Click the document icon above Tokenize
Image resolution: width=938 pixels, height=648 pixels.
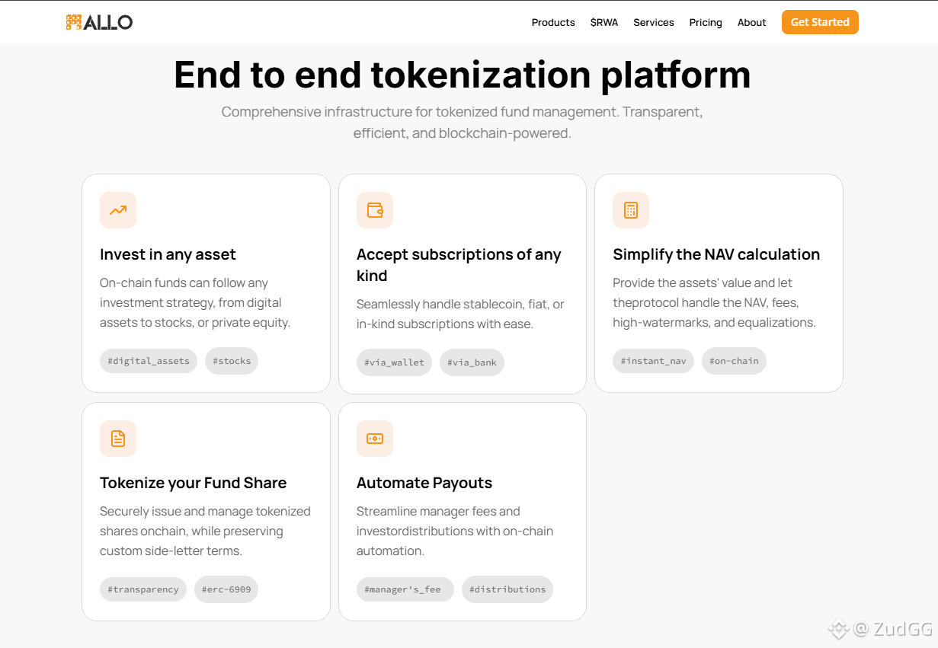(x=118, y=439)
